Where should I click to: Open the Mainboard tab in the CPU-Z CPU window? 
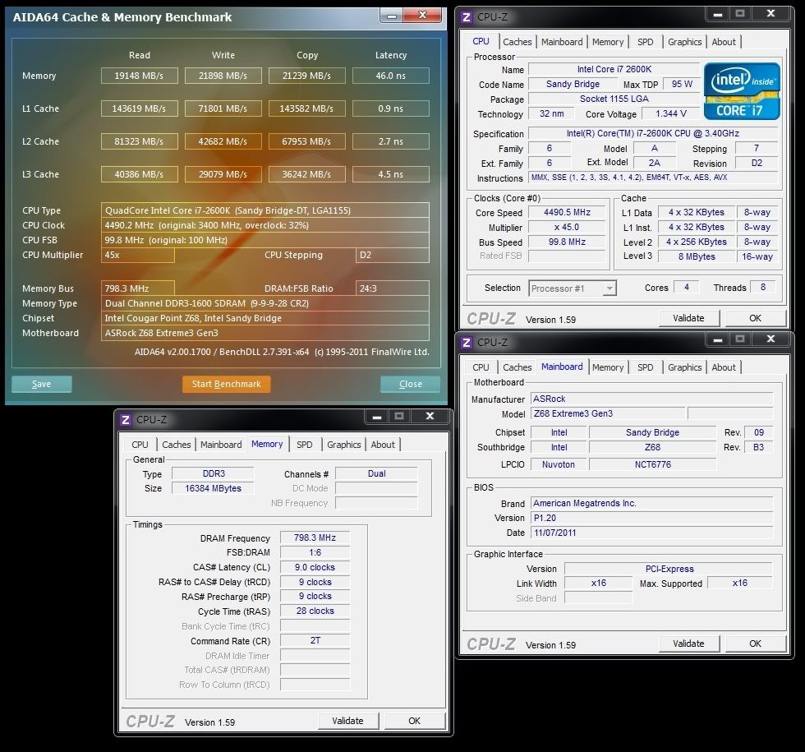(x=562, y=42)
